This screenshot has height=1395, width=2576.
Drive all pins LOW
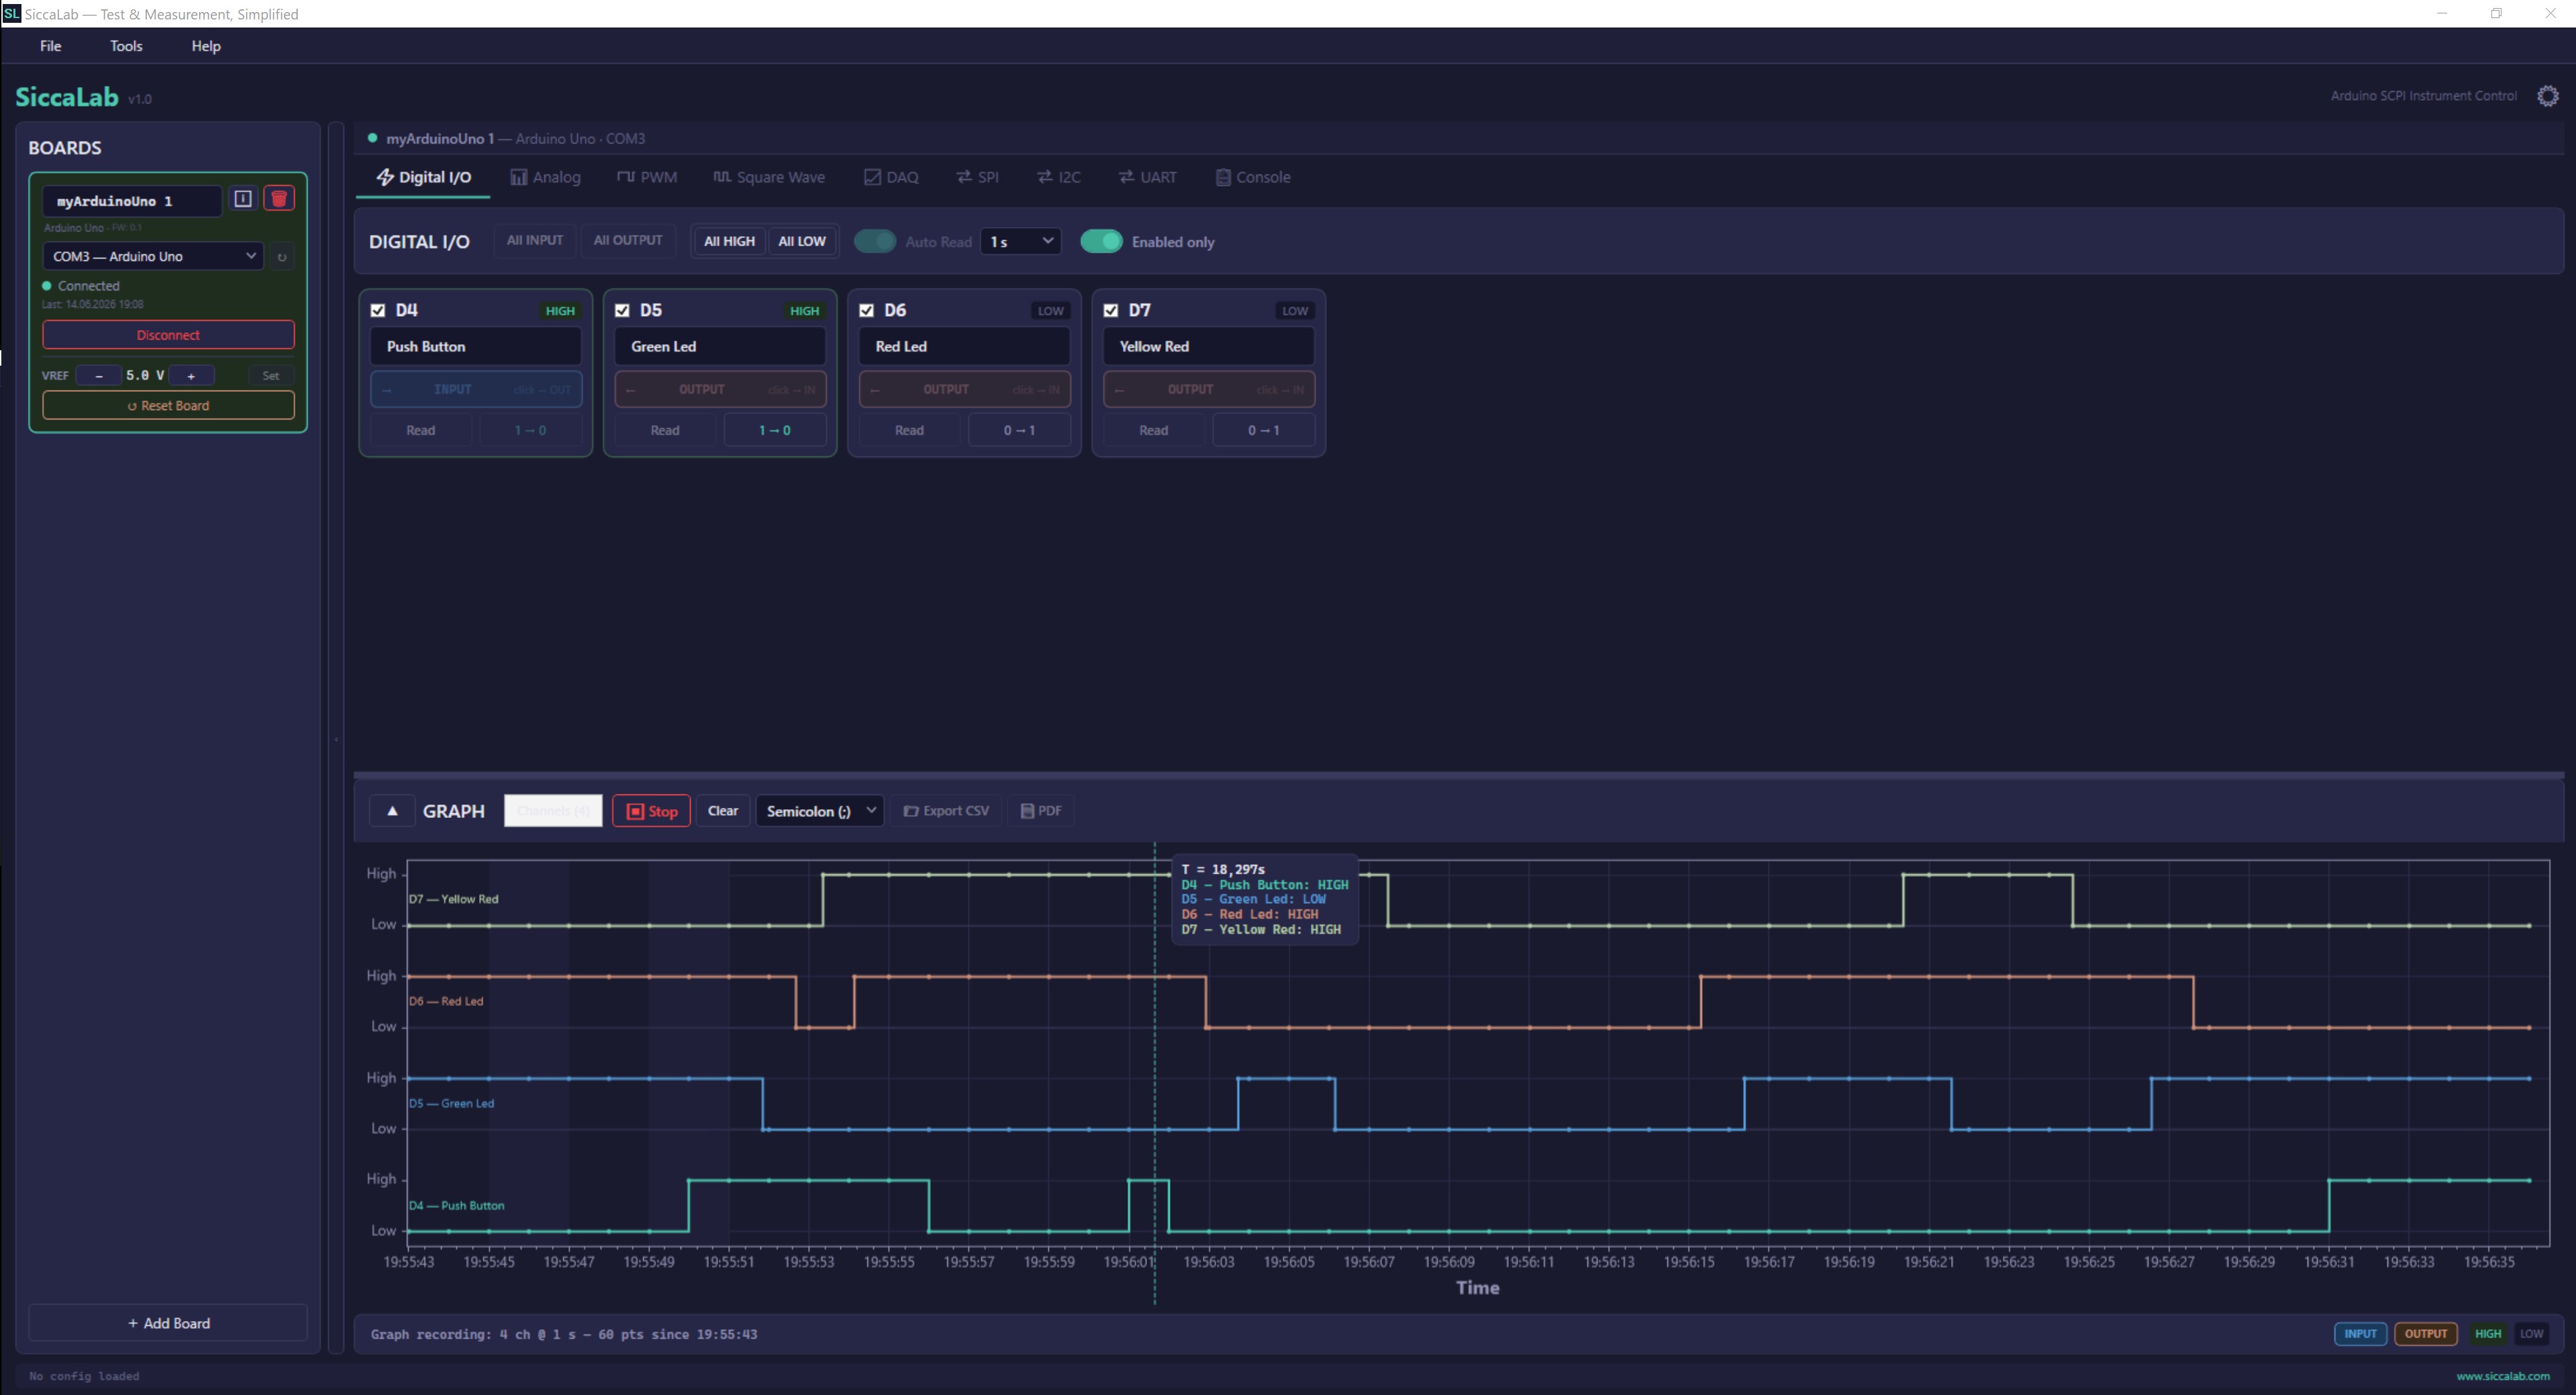point(802,241)
